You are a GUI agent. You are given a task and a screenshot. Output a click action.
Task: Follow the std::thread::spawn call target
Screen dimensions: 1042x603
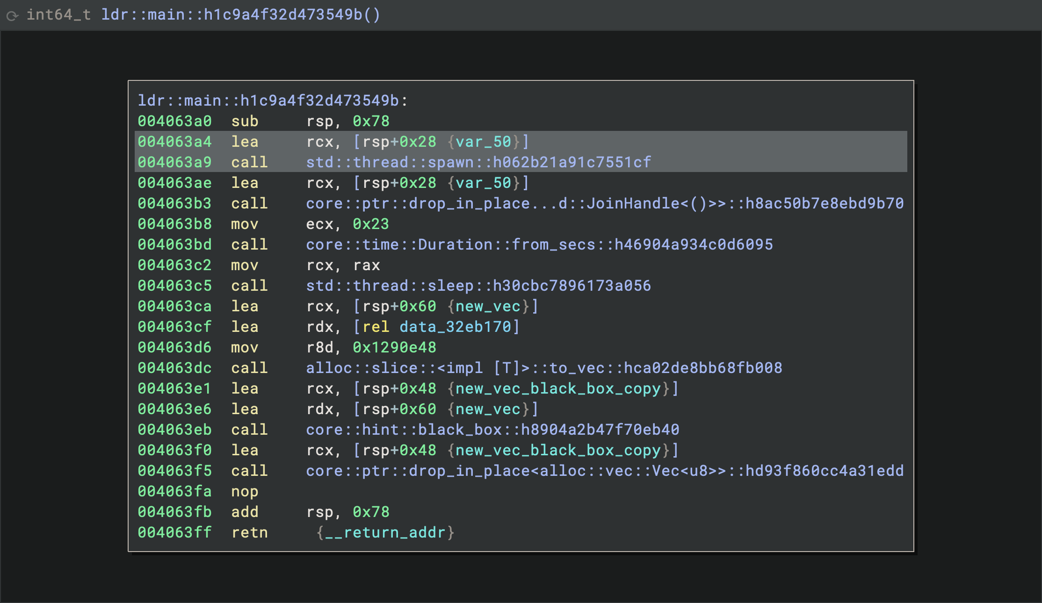tap(478, 162)
